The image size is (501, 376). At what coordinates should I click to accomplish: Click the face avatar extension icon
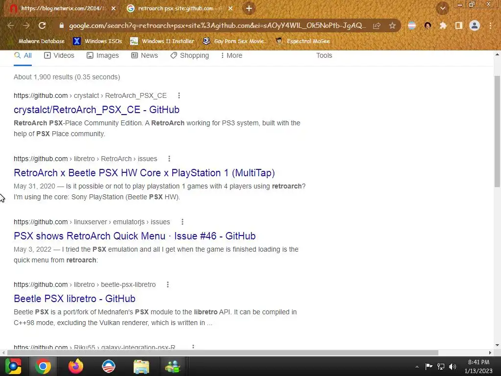tap(428, 25)
